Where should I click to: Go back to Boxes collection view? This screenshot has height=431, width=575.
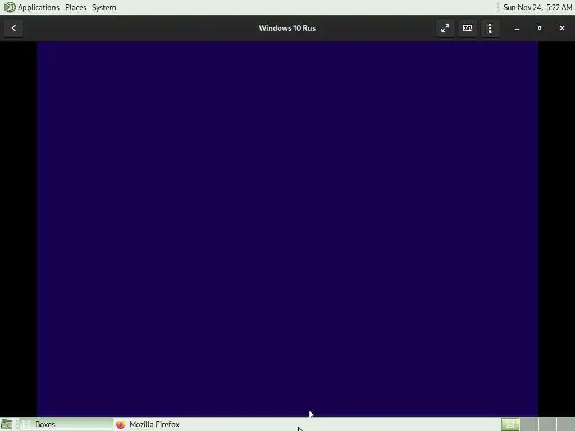coord(13,28)
